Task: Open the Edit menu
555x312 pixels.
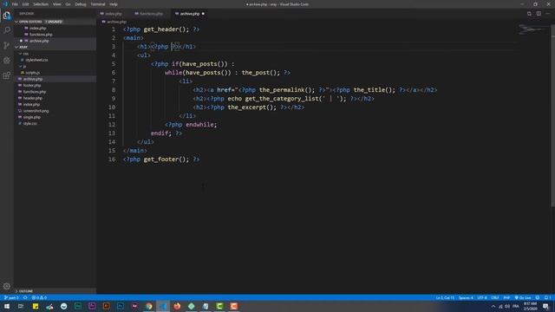Action: [25, 4]
